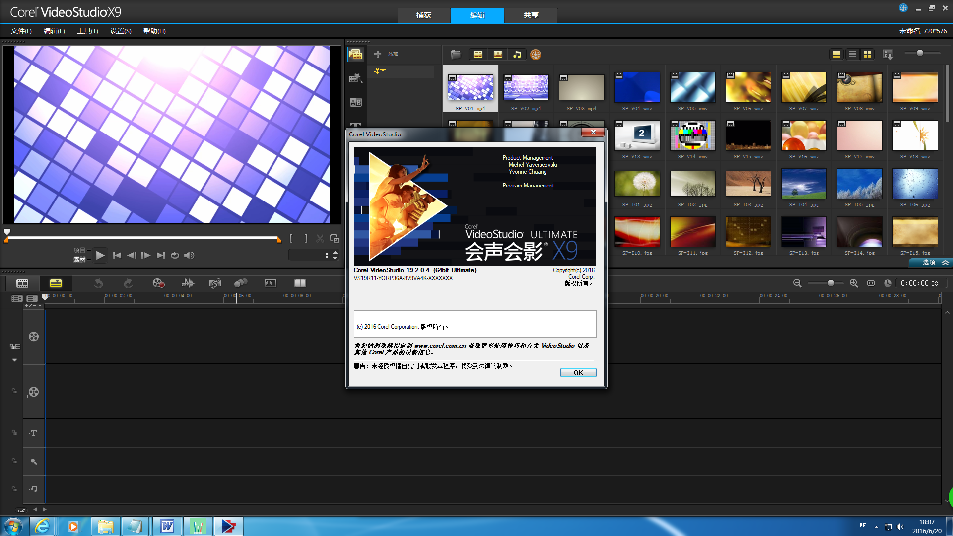Click the preview timecode stepper arrows
The image size is (953, 536).
tap(335, 255)
